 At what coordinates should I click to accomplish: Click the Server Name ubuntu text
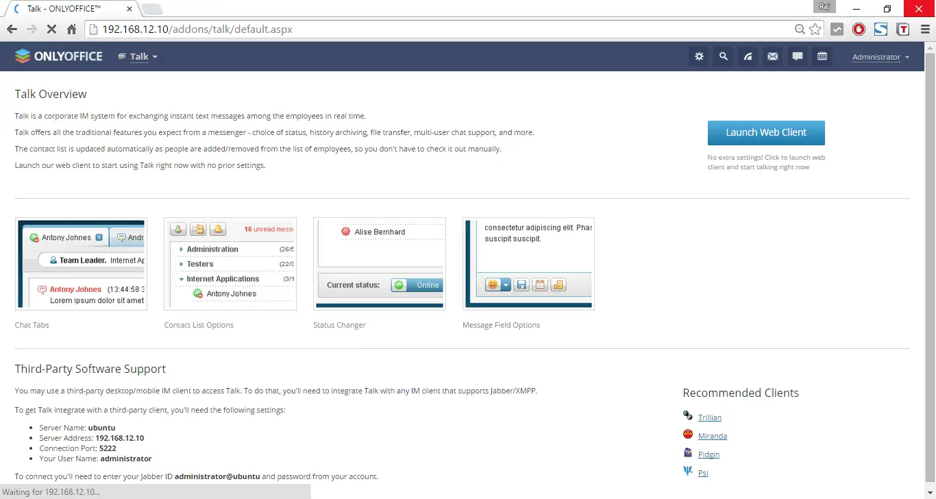77,428
